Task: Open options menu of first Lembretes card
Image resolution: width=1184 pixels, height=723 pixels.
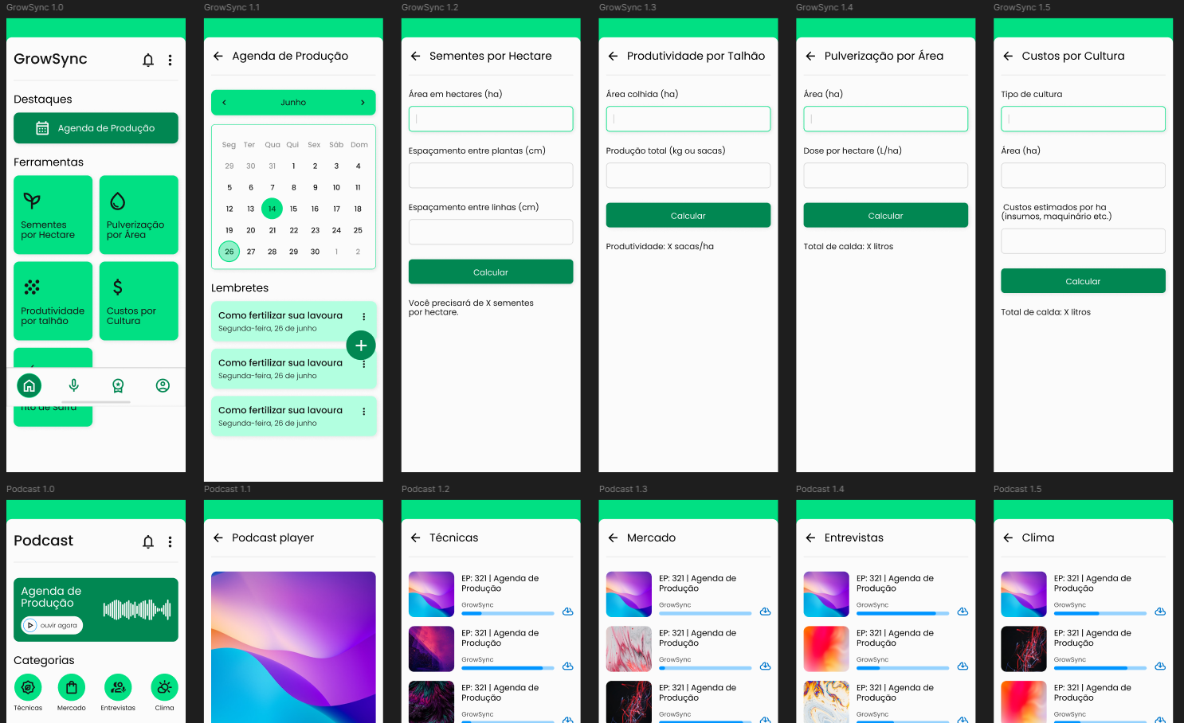Action: coord(364,317)
